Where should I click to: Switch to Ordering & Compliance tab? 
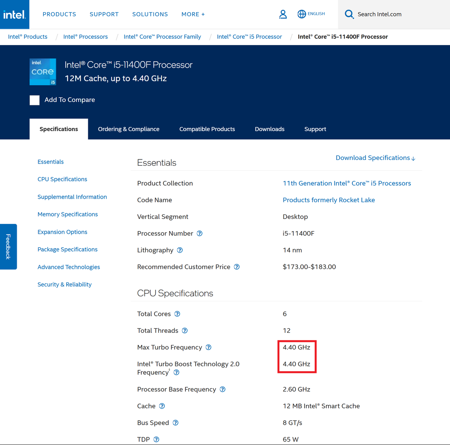(x=129, y=129)
